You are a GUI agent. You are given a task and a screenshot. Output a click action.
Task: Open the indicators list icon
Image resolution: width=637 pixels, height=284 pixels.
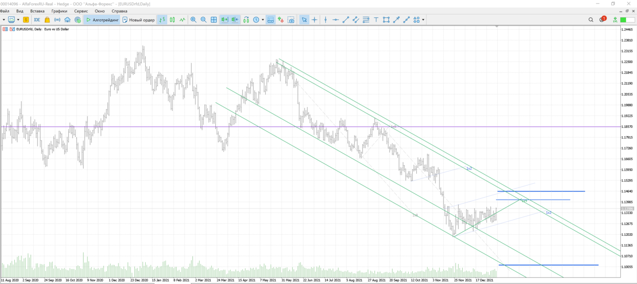click(246, 20)
